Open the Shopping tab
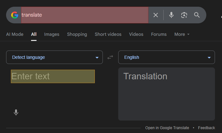The width and height of the screenshot is (222, 133). coord(77,34)
